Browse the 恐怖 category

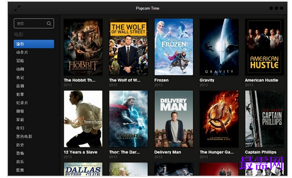20,154
